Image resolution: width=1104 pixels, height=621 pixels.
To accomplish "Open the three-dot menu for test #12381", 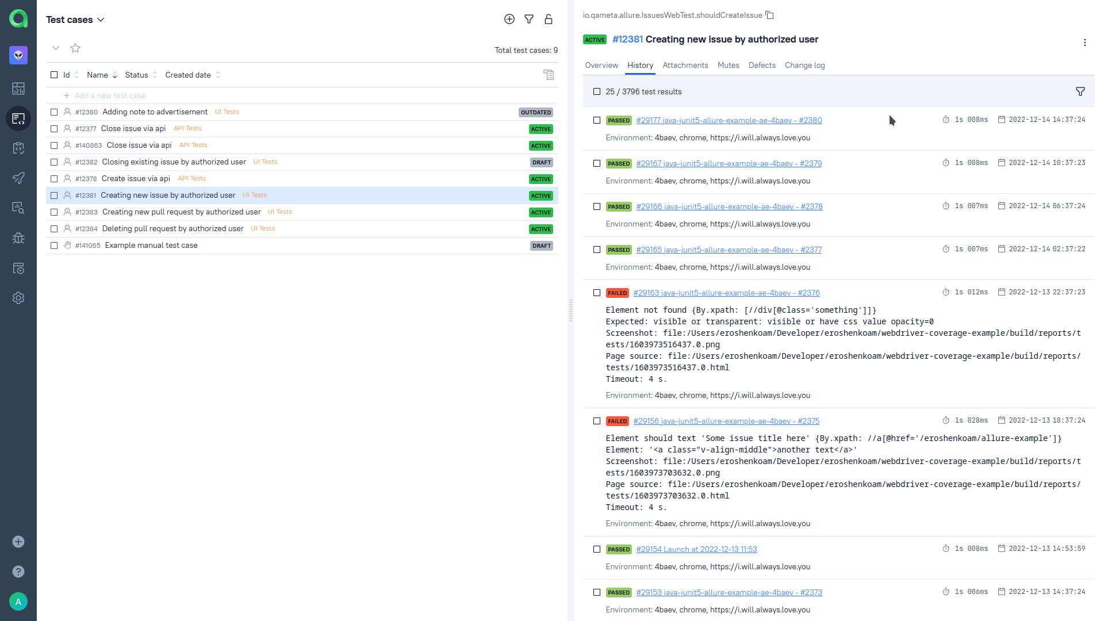I will [x=1085, y=43].
